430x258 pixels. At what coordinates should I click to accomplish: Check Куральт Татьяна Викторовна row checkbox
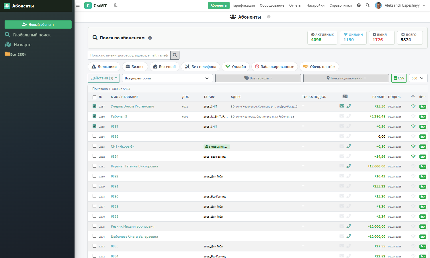coord(94,166)
